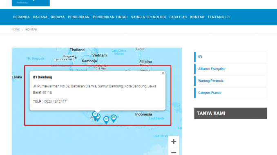Select the FASILITAS menu item
The image size is (277, 155).
tap(178, 17)
